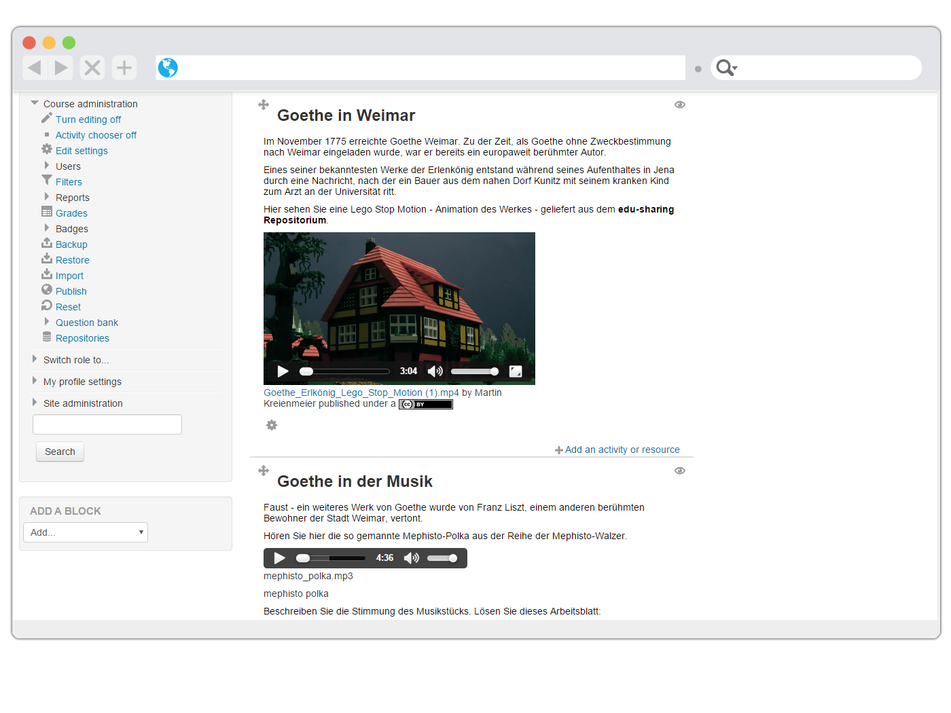Click the Search button in admin block

[x=60, y=452]
